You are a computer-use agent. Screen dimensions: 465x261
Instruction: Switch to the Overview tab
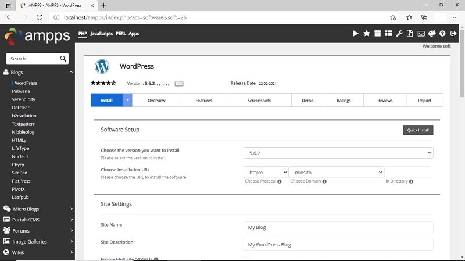156,100
